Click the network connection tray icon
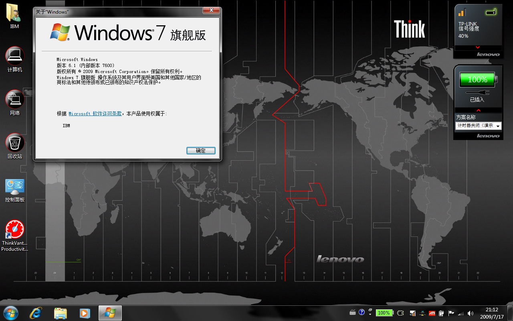The height and width of the screenshot is (321, 513). click(422, 313)
